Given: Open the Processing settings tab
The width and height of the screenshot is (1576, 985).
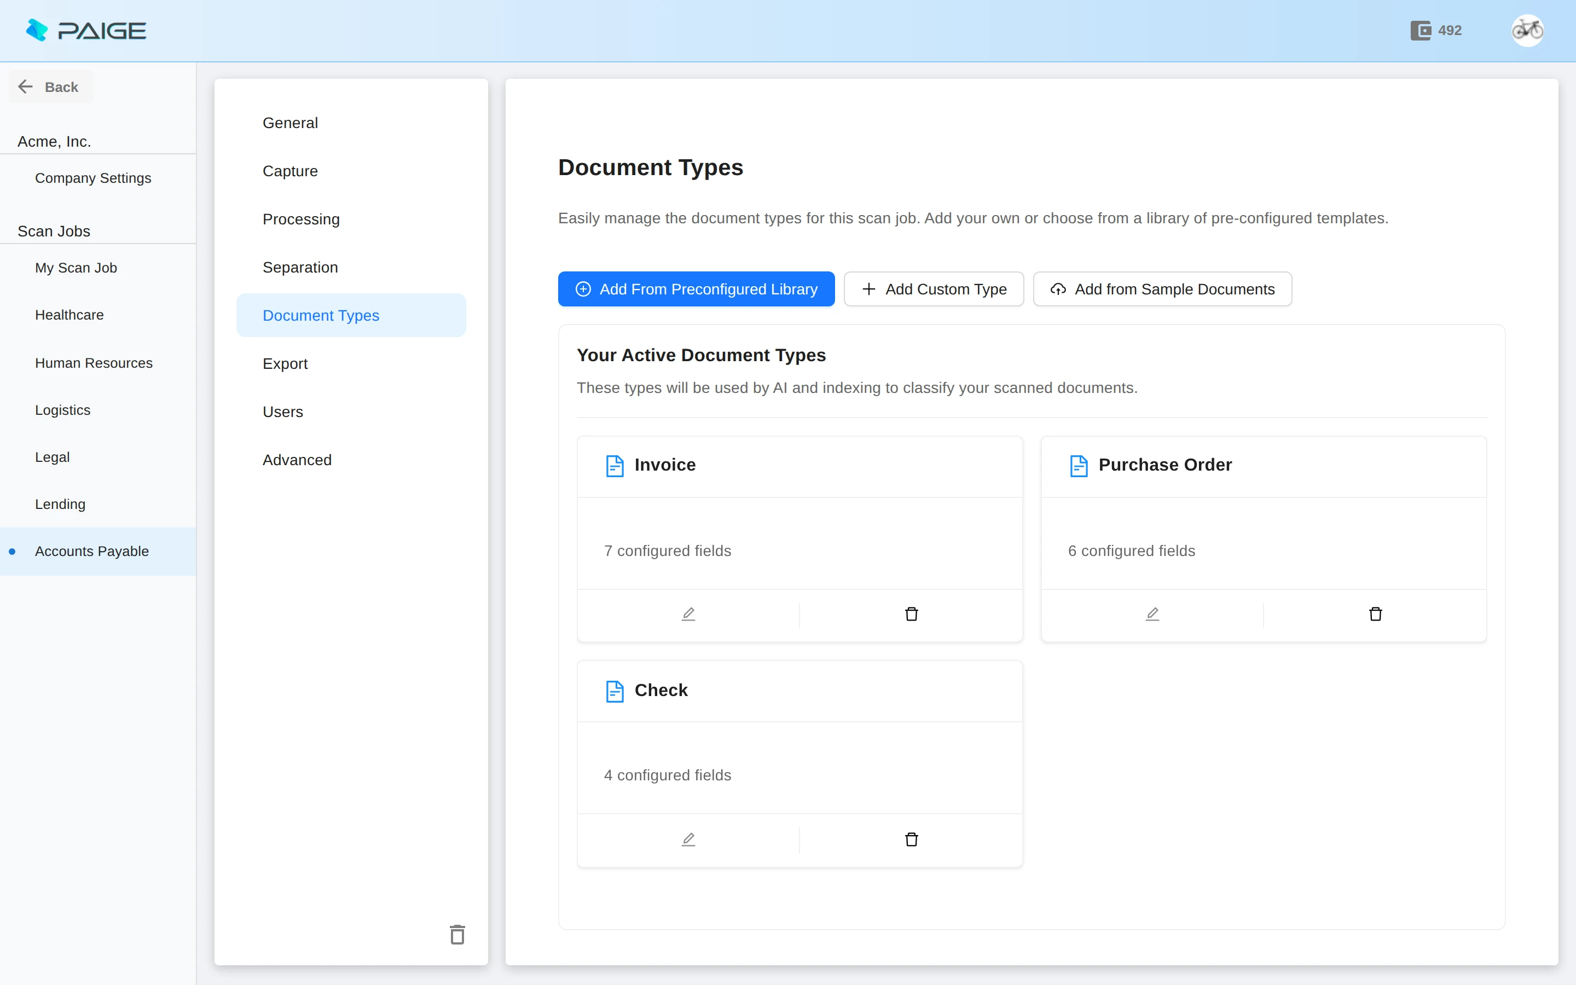Looking at the screenshot, I should coord(351,219).
